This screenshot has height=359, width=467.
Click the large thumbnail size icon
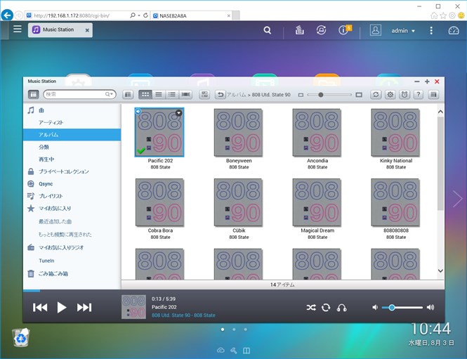[359, 95]
